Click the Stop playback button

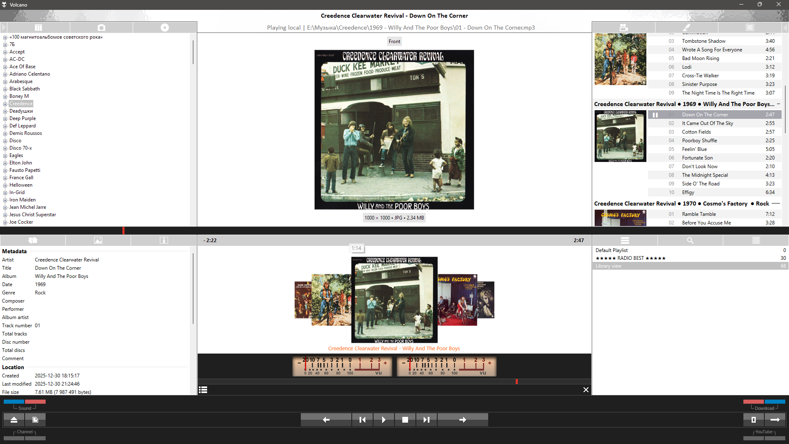(405, 420)
